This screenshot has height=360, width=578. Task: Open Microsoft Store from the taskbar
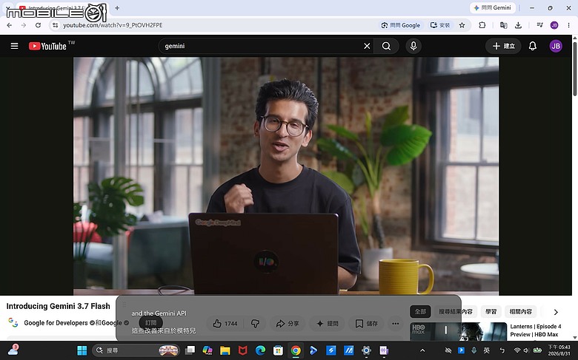tap(278, 350)
